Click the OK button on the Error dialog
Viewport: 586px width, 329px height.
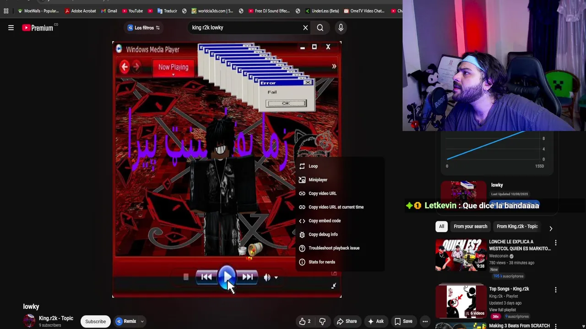click(286, 103)
